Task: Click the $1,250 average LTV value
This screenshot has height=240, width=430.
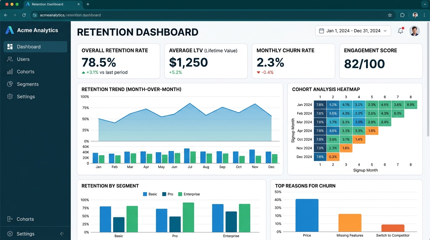Action: click(188, 62)
